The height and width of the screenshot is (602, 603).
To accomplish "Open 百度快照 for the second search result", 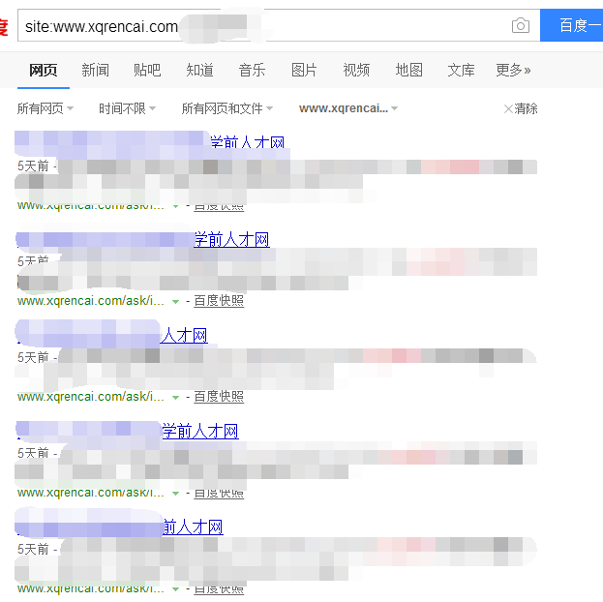I will pos(219,301).
